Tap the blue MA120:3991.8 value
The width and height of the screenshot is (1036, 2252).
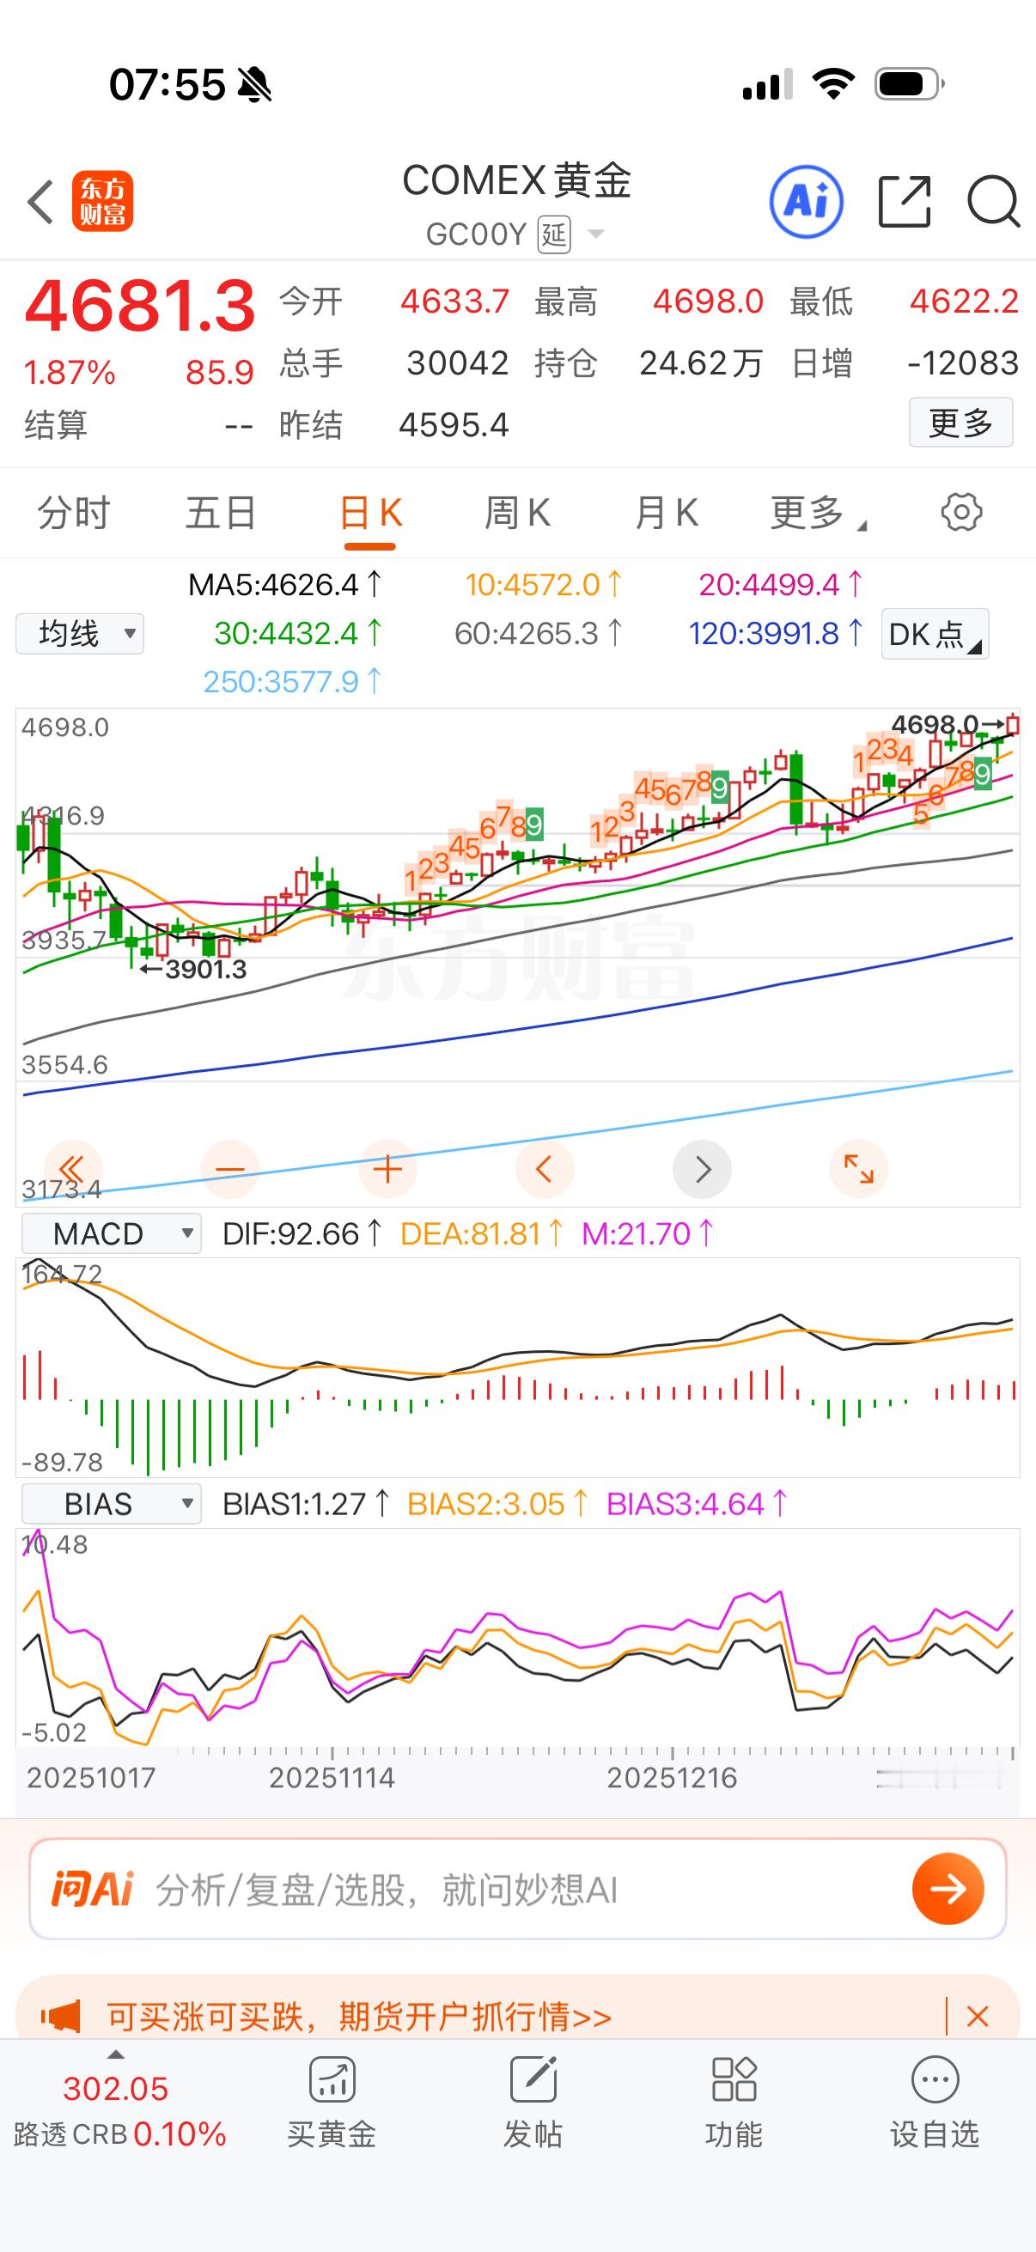(777, 633)
